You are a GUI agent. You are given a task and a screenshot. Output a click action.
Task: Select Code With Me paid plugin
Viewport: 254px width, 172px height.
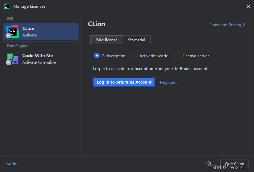(x=41, y=59)
